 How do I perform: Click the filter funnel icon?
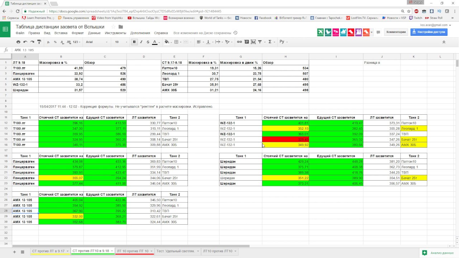point(261,42)
